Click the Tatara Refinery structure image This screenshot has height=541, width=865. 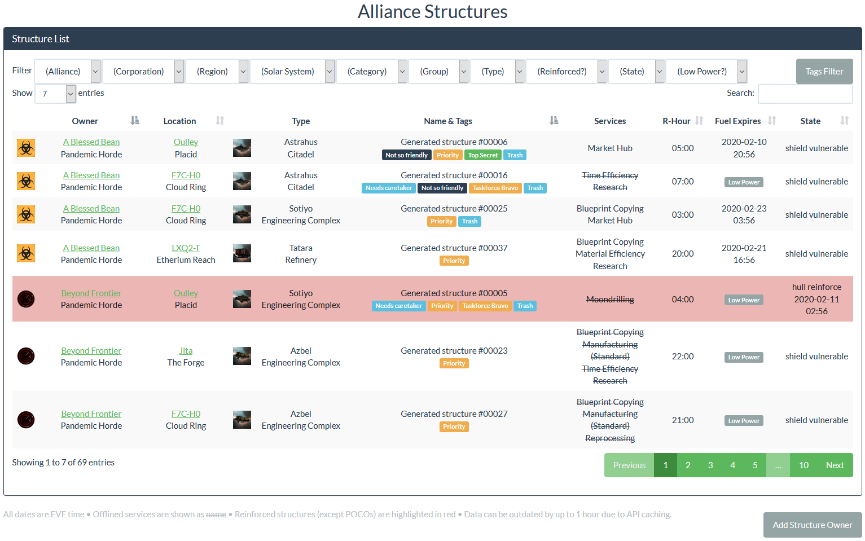pyautogui.click(x=242, y=253)
